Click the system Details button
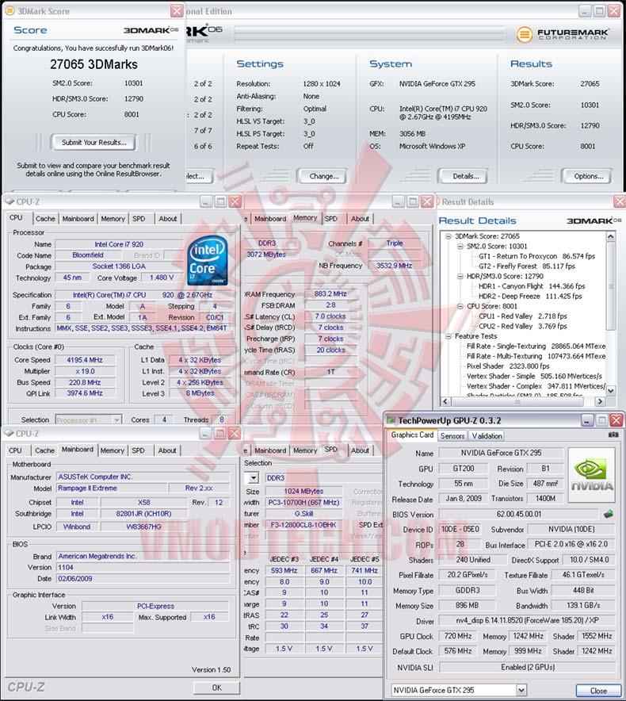The image size is (626, 701). tap(465, 176)
